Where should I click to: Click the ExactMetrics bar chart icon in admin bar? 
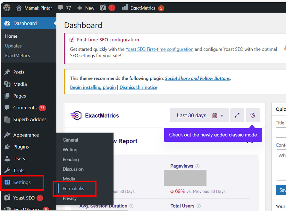[x=125, y=7]
